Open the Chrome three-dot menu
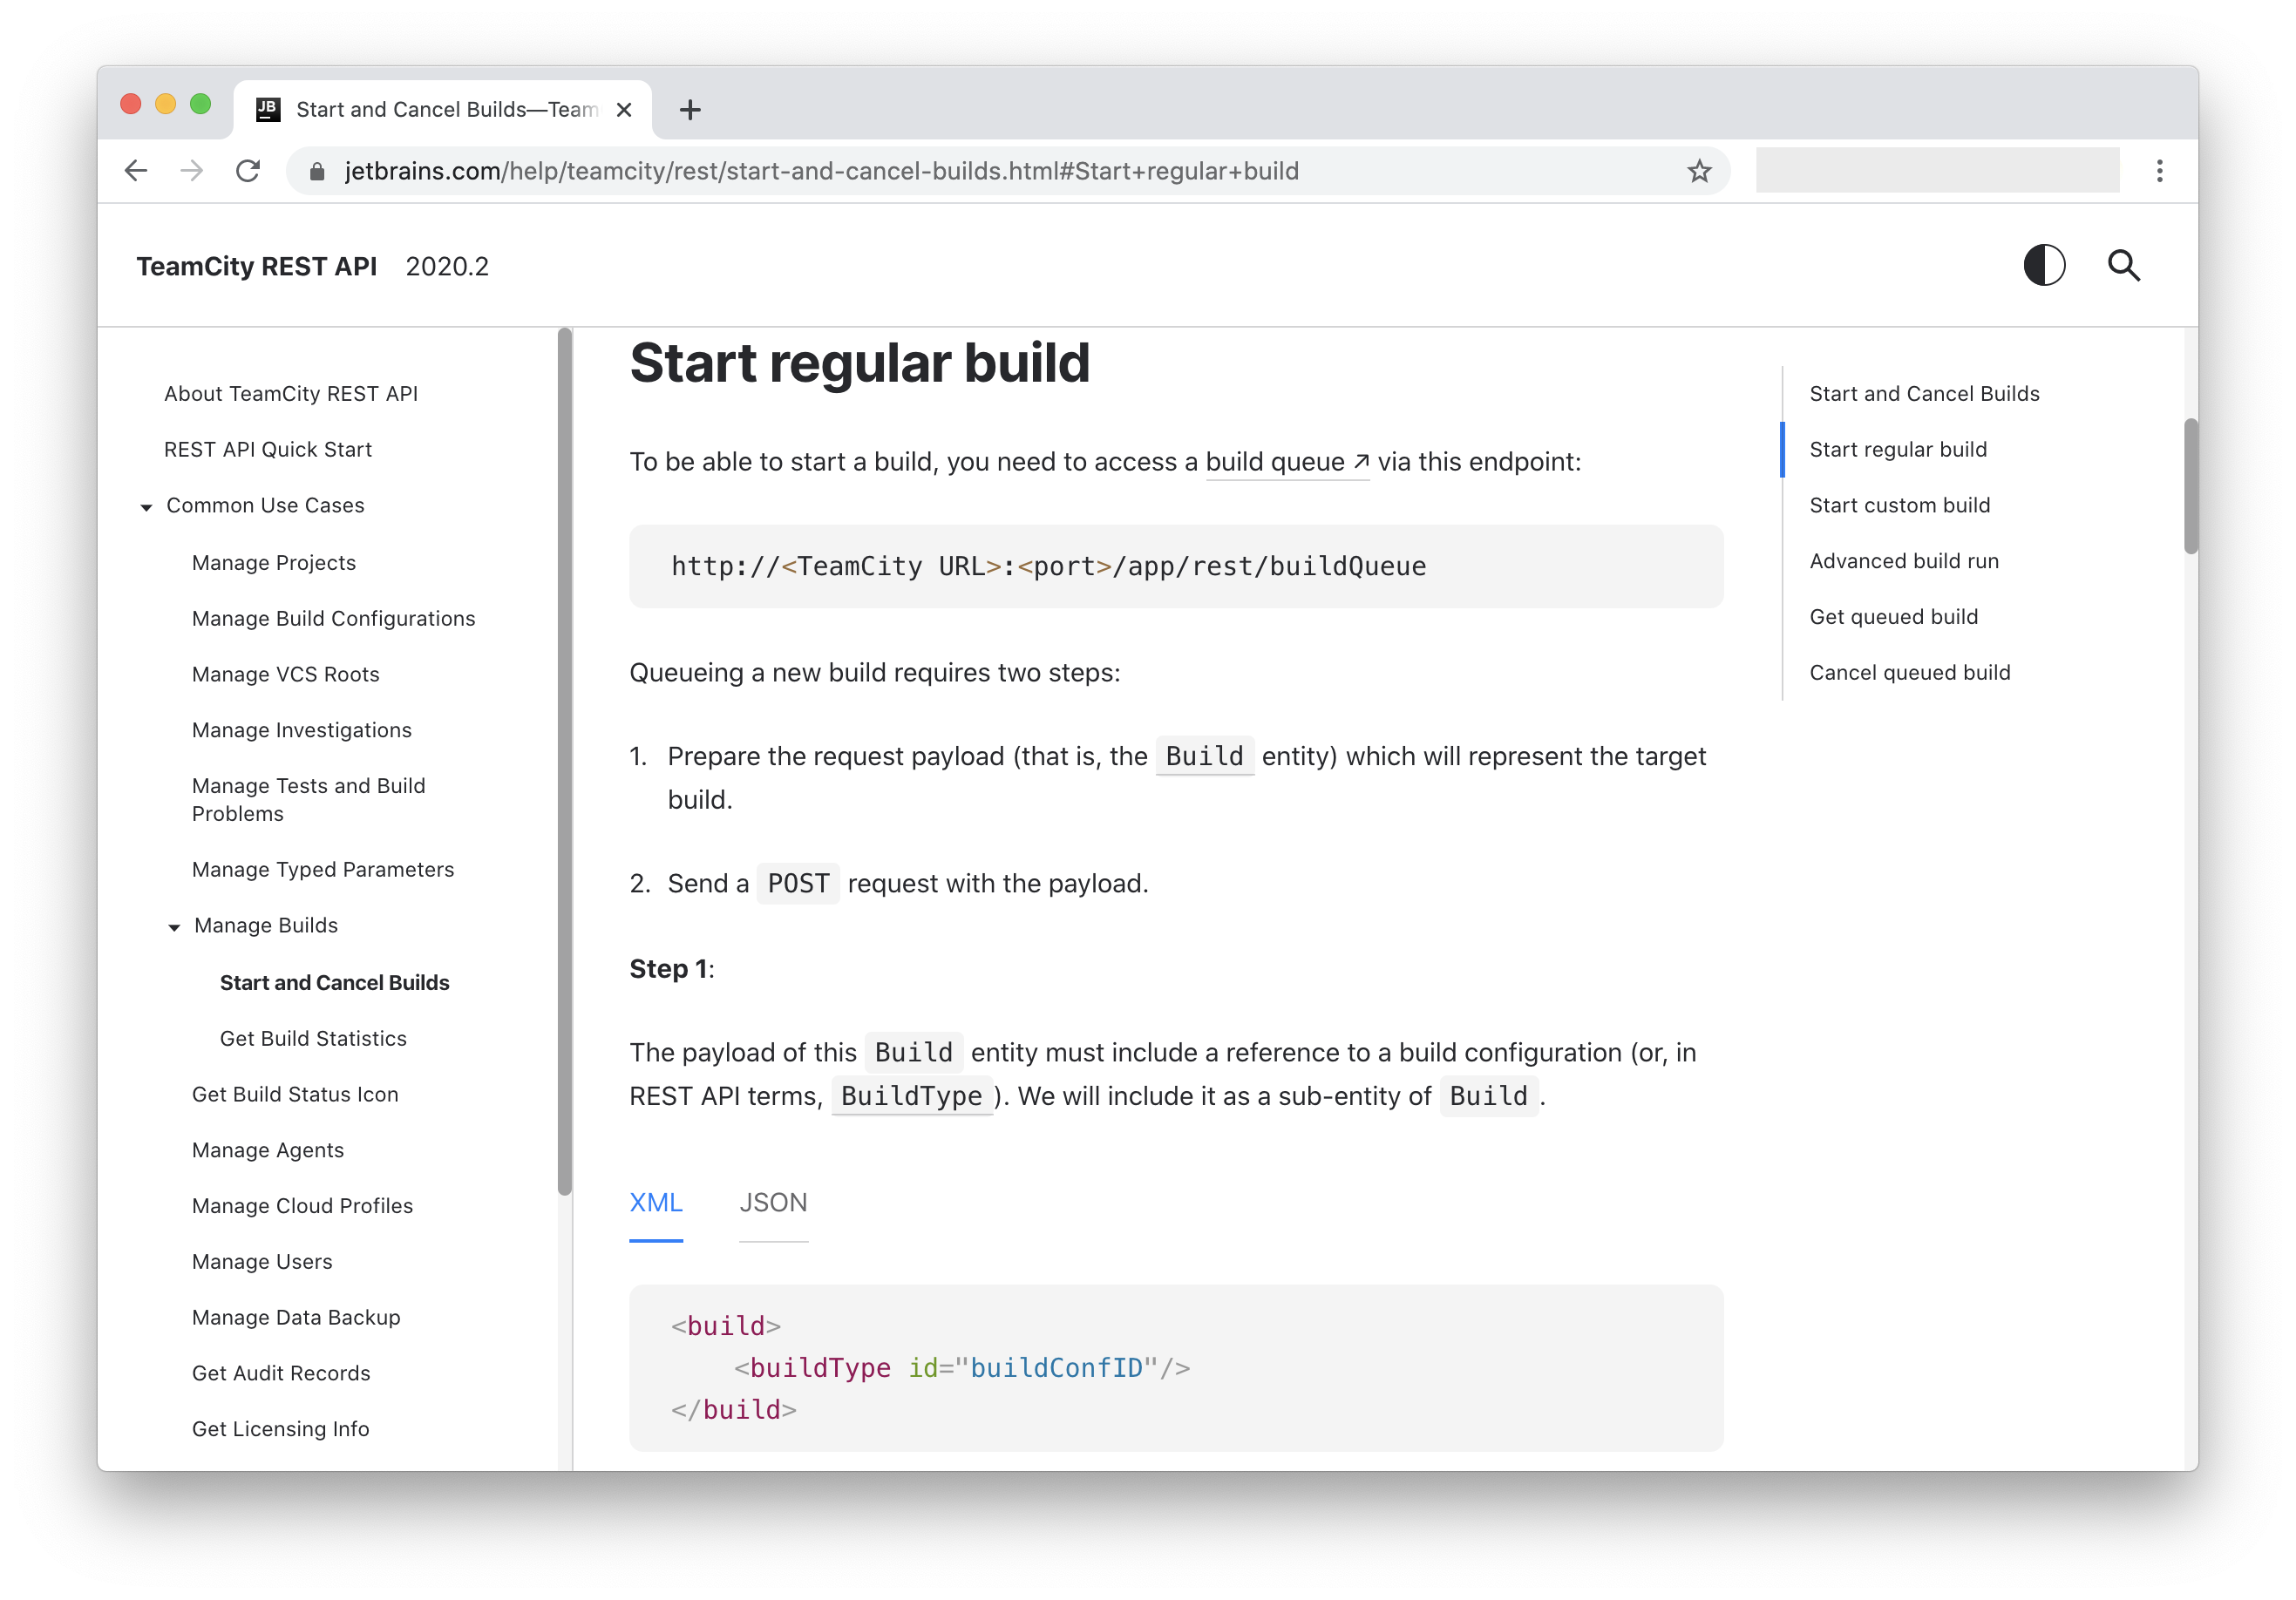Image resolution: width=2296 pixels, height=1600 pixels. (2160, 171)
